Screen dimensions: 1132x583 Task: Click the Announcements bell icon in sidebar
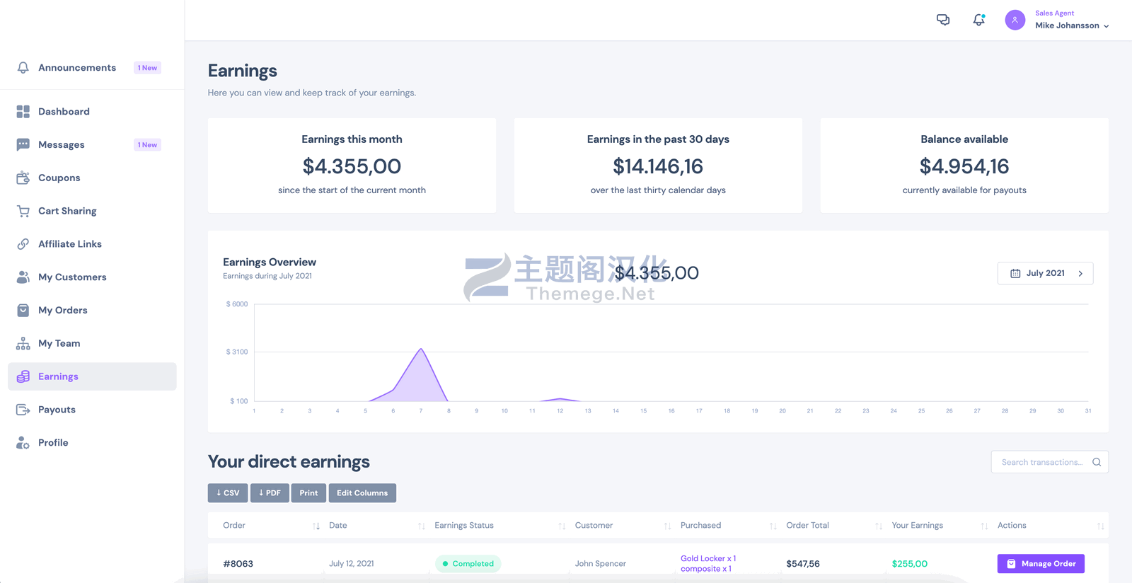pos(23,68)
